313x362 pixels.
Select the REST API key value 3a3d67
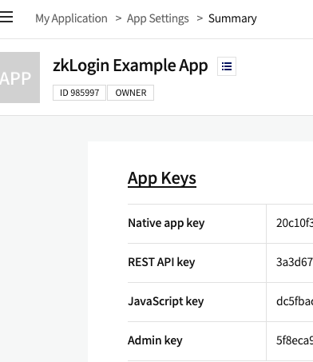[x=295, y=262]
